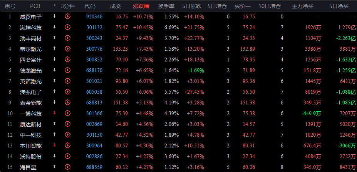Click the 133.23 price cell
Viewport: 357px width, 172px height.
[121, 49]
